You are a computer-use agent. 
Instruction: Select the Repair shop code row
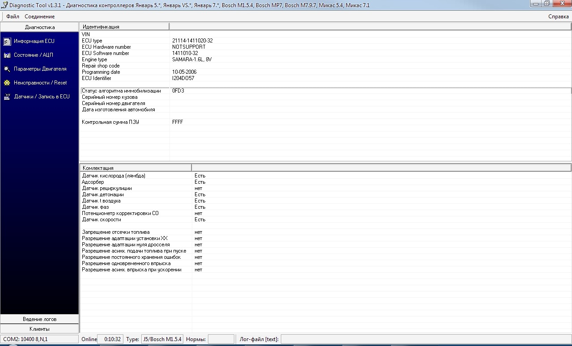326,66
